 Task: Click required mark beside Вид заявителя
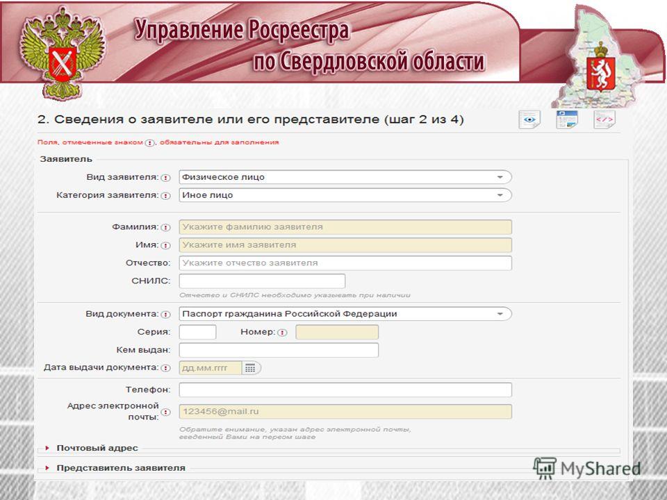pyautogui.click(x=166, y=178)
